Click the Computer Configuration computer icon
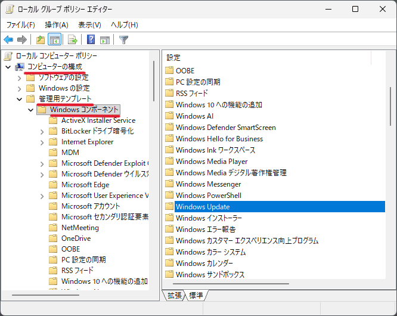 tap(20, 67)
